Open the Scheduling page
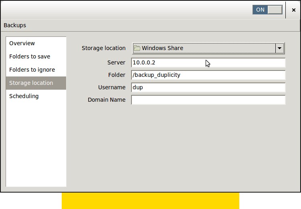 click(24, 96)
